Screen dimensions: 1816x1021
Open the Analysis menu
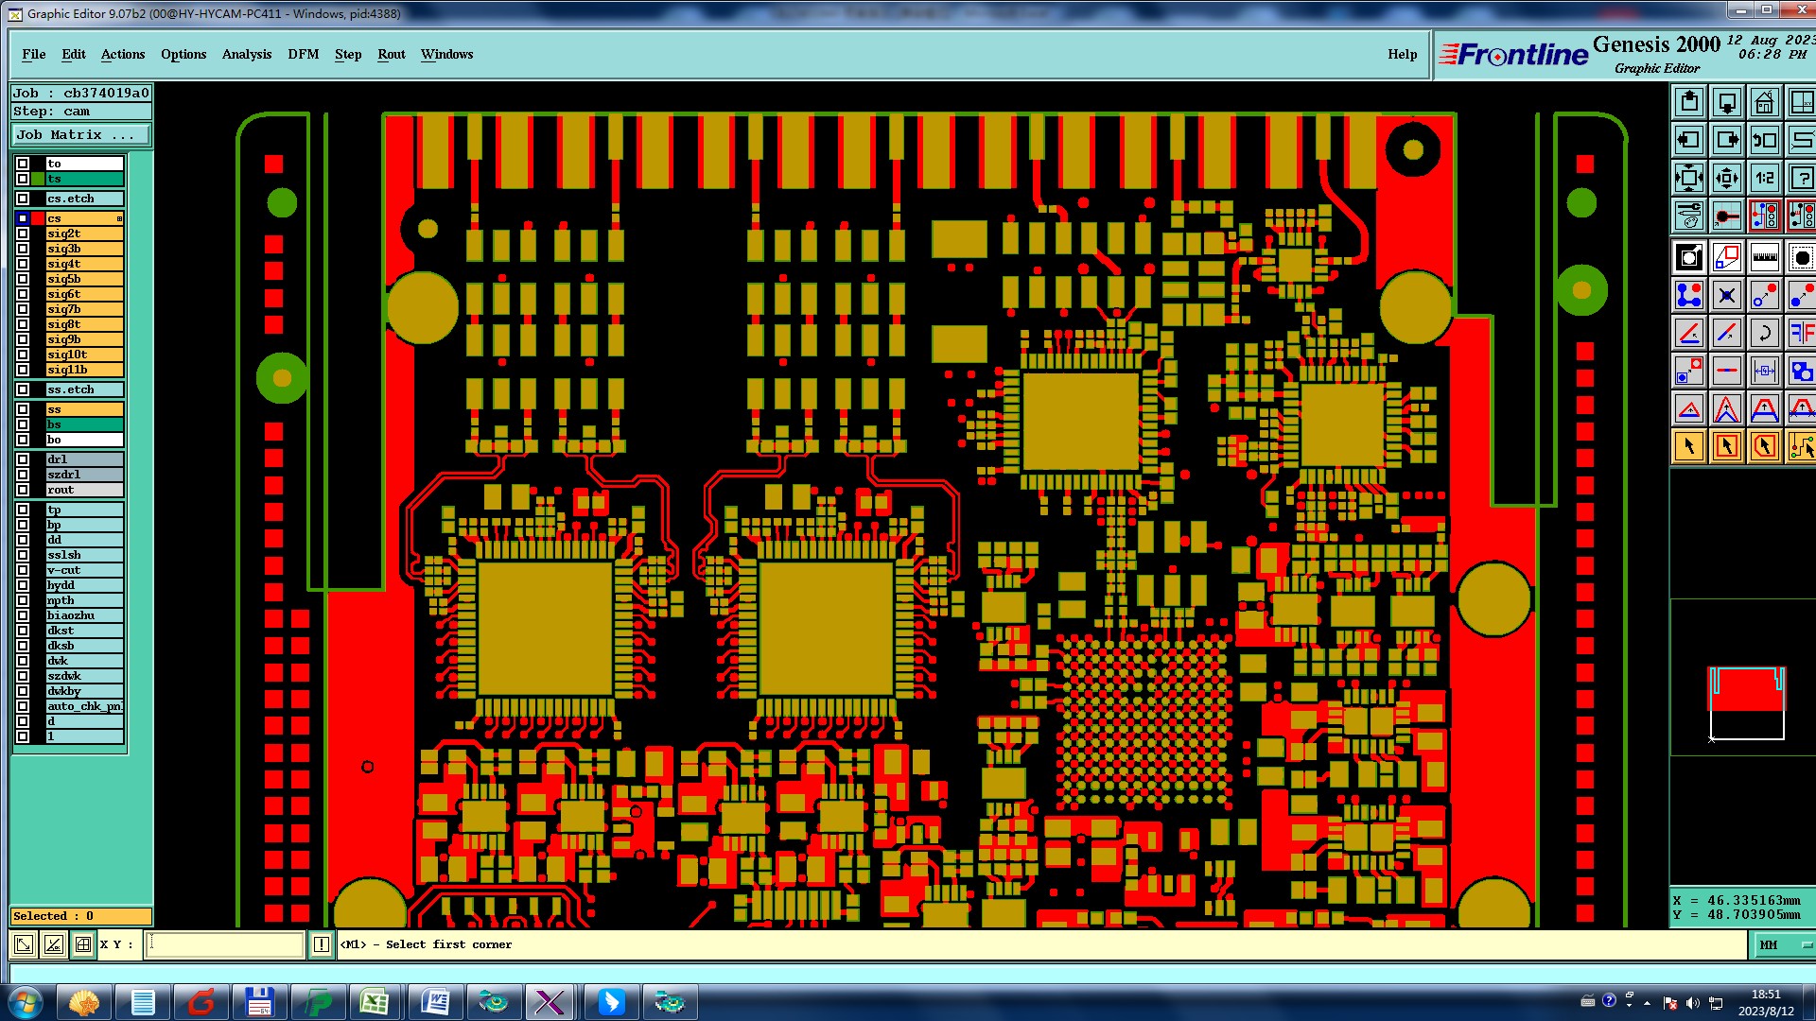coord(246,54)
